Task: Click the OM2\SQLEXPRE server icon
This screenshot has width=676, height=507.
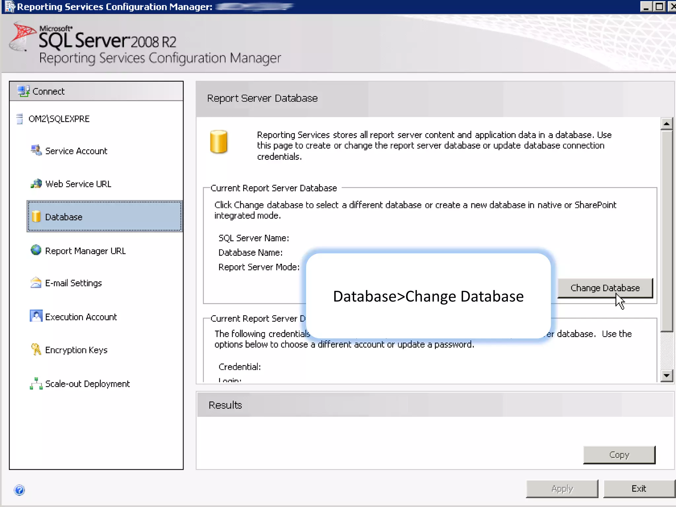Action: (x=20, y=119)
